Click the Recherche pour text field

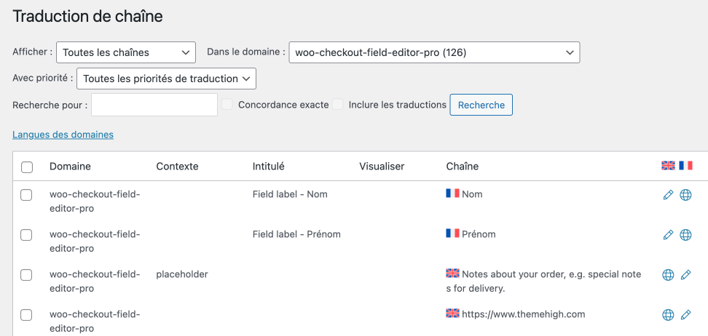pos(154,105)
